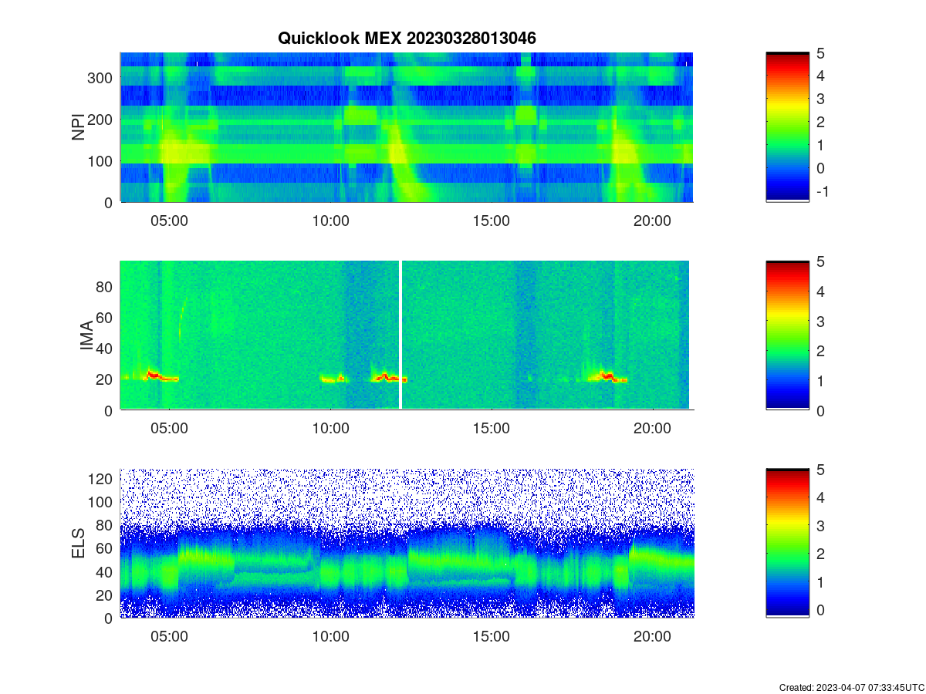This screenshot has width=926, height=694.
Task: Click the 100 tick on the ELS y-axis
Action: tap(102, 501)
